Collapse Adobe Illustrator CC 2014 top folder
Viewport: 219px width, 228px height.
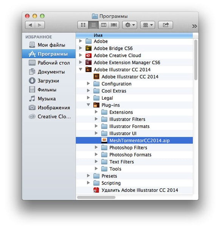[81, 69]
